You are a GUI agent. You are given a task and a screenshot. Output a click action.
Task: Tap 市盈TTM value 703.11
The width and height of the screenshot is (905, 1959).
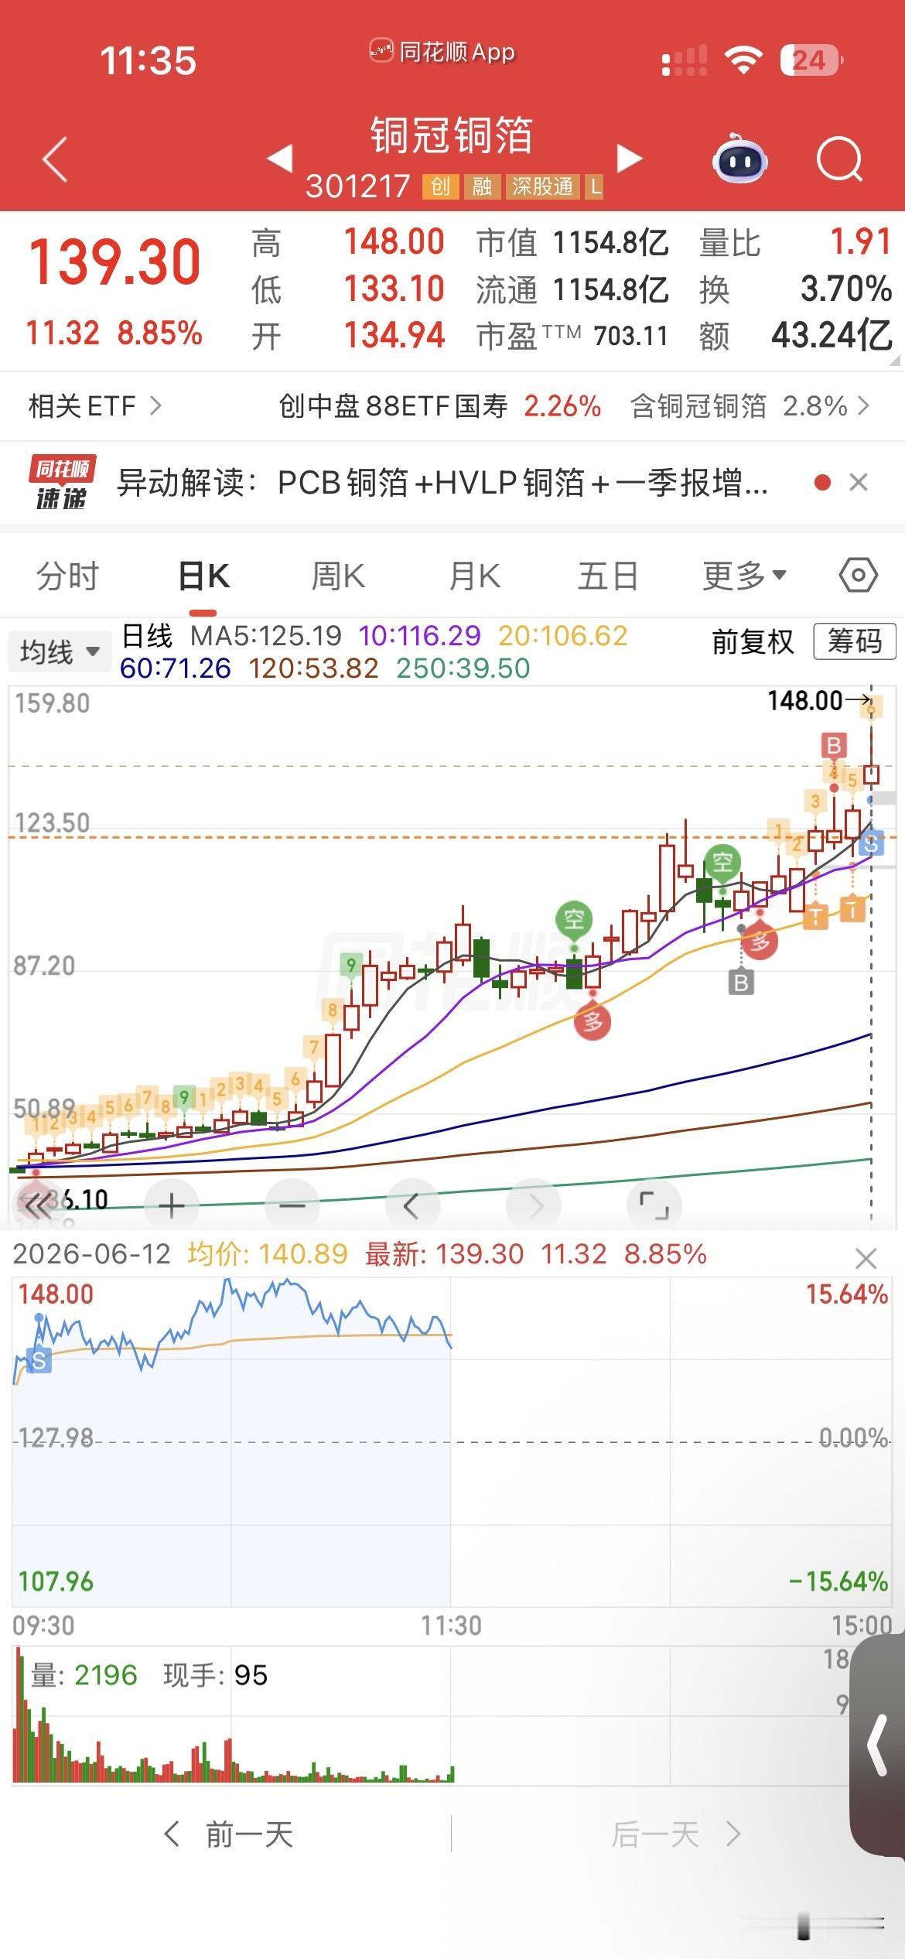630,336
